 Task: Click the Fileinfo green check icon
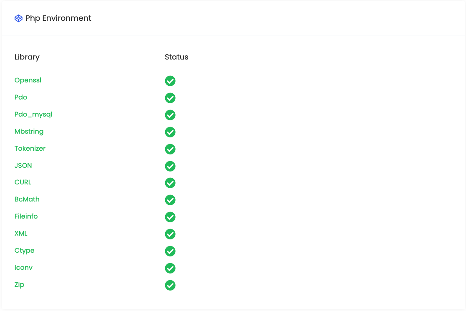[x=170, y=217]
